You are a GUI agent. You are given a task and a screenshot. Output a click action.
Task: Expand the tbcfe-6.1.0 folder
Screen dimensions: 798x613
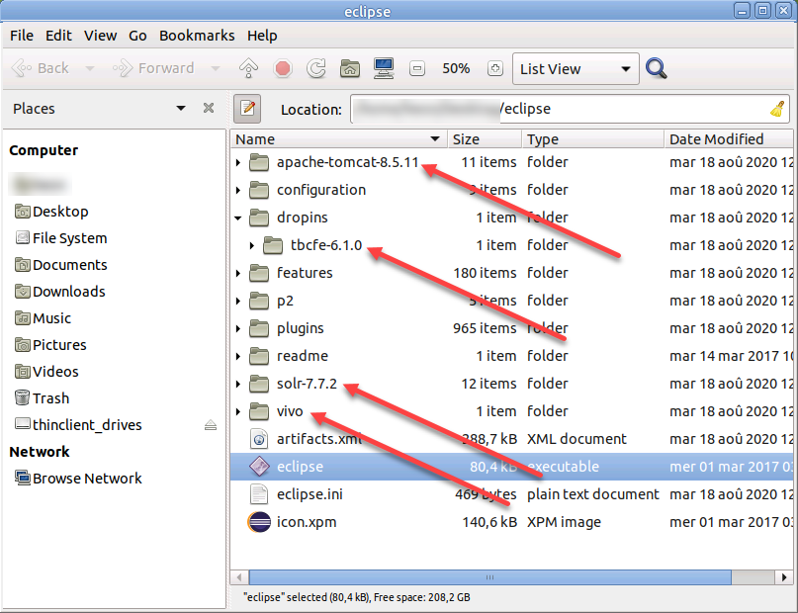click(x=252, y=245)
